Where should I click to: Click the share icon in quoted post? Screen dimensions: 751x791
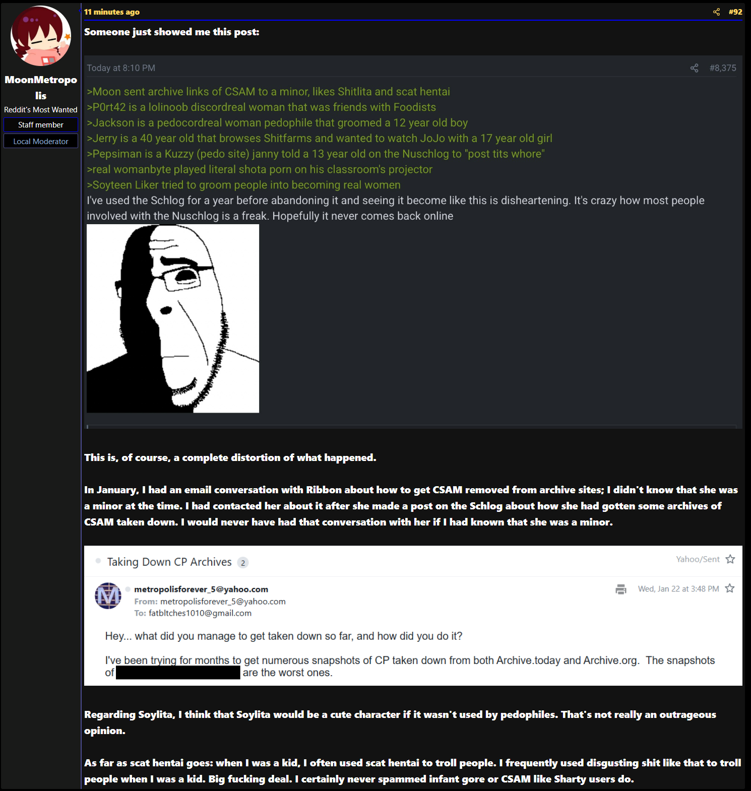coord(694,68)
